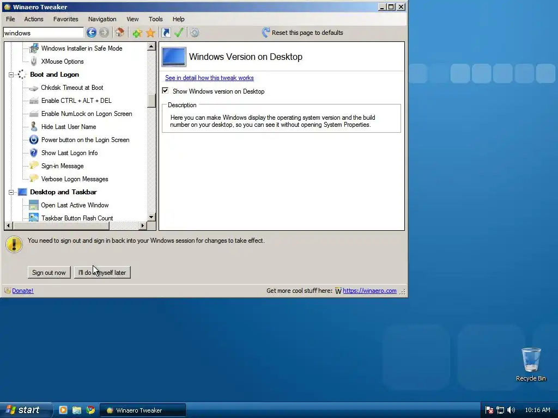
Task: Click the Chkdsk Timeout at Boot drive icon
Action: pos(33,88)
